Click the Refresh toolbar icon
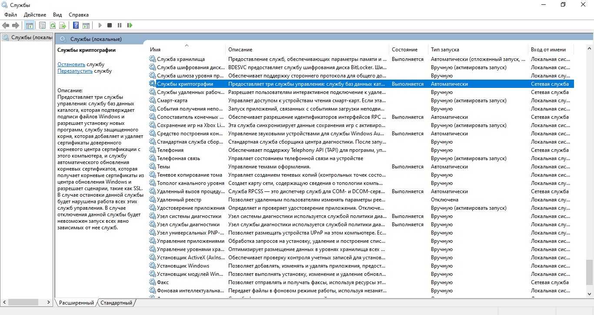This screenshot has width=594, height=315. [53, 26]
